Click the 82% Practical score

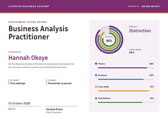(152, 75)
